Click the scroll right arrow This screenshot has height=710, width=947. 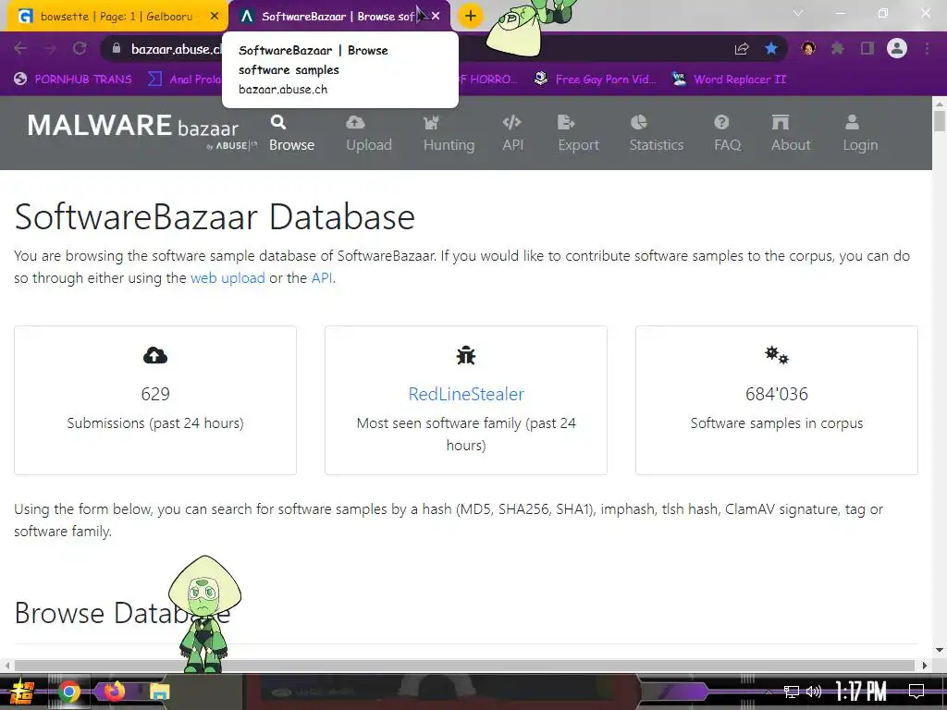(925, 666)
